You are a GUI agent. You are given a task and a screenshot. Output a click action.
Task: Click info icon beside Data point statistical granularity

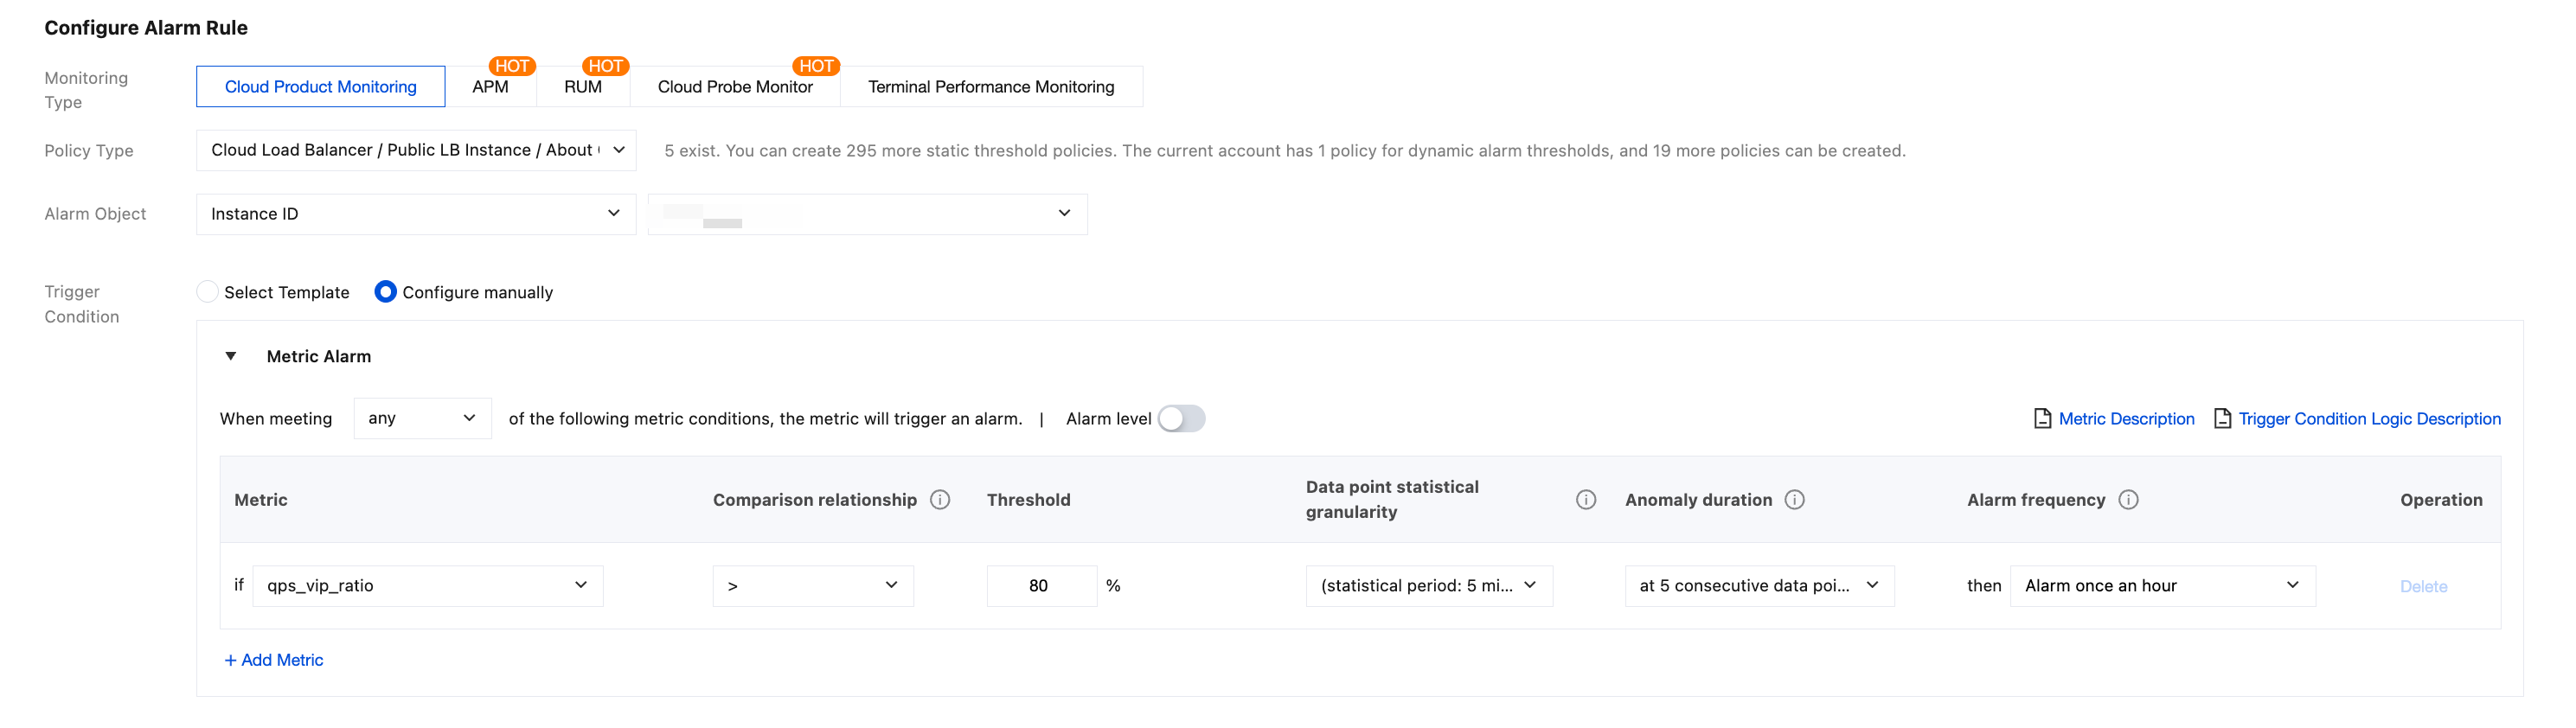coord(1586,500)
